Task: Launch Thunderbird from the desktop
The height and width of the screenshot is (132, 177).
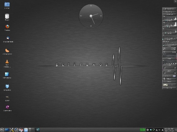Action: point(7,38)
